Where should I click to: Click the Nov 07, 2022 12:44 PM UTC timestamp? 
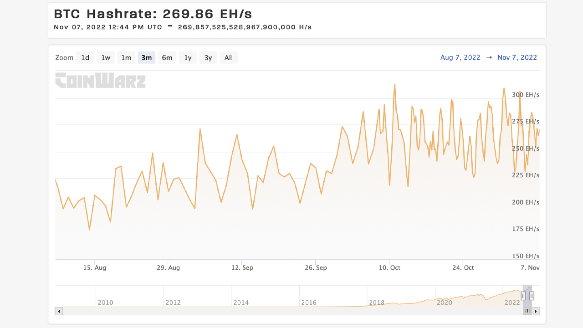click(x=108, y=27)
